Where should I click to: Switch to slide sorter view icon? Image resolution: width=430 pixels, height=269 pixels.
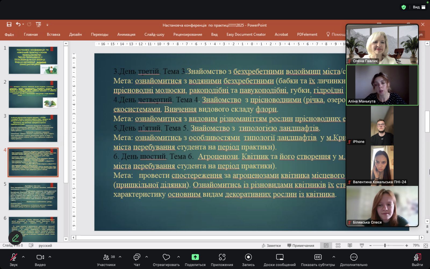[x=338, y=245]
